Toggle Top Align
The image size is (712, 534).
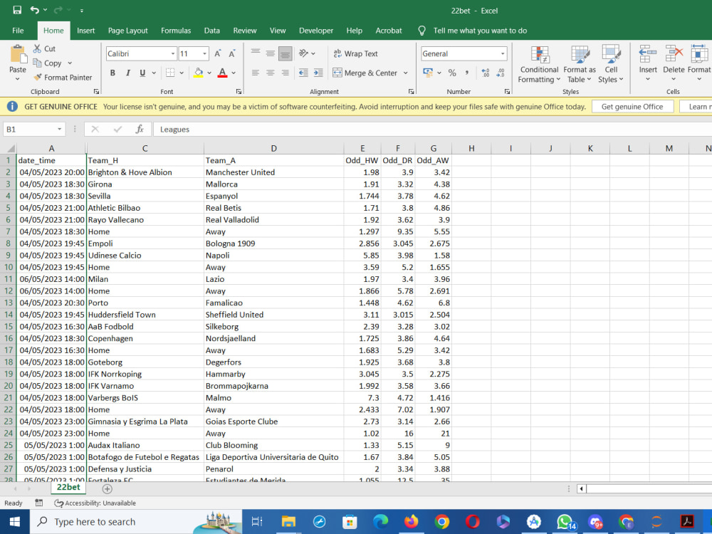pyautogui.click(x=256, y=53)
